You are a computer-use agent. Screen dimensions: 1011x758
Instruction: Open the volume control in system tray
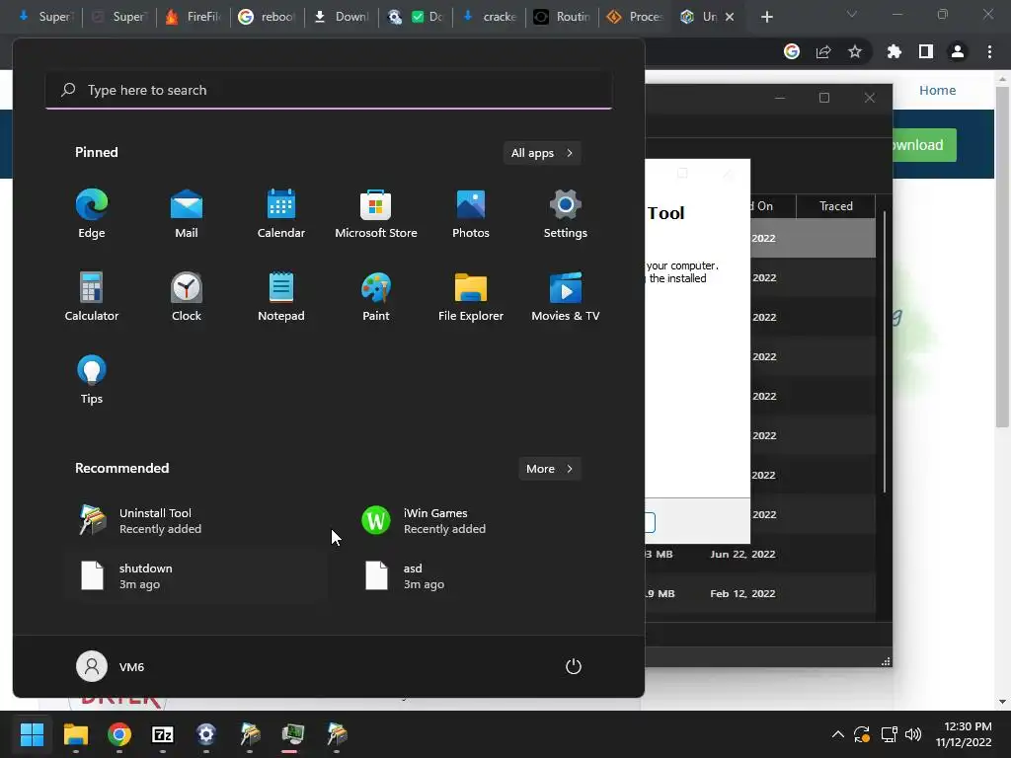[913, 734]
